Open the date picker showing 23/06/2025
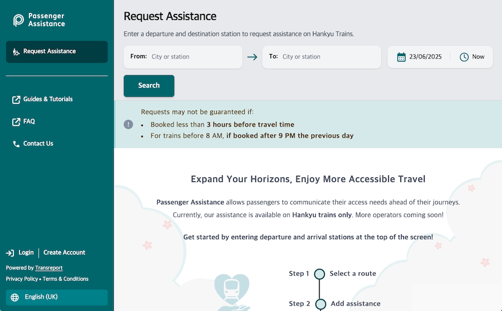 (419, 57)
